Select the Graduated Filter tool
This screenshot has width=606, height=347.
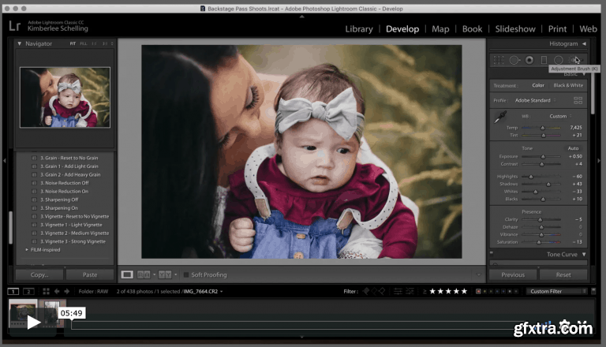(544, 60)
